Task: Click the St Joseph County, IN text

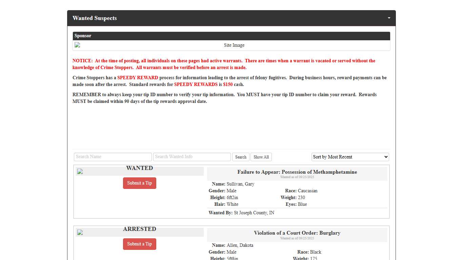Action: pos(254,213)
